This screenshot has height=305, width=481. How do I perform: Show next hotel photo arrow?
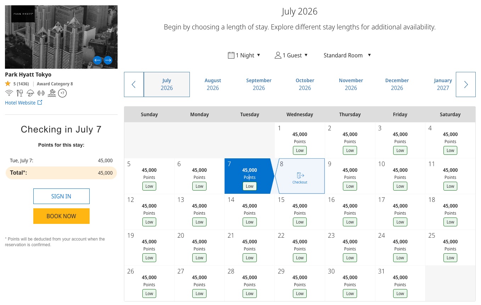(x=108, y=60)
